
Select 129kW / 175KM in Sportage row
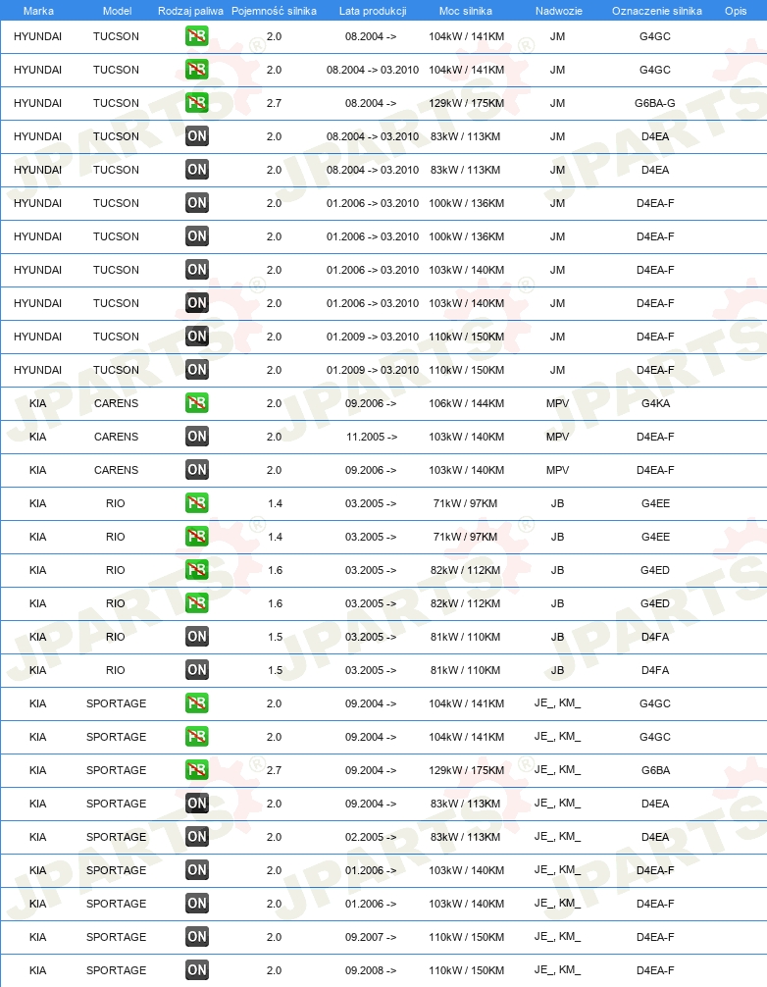coord(466,770)
